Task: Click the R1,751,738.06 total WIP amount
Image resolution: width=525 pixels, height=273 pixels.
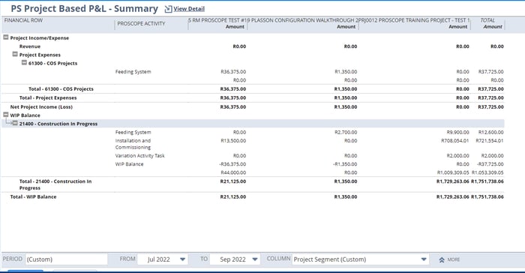Action: 487,196
